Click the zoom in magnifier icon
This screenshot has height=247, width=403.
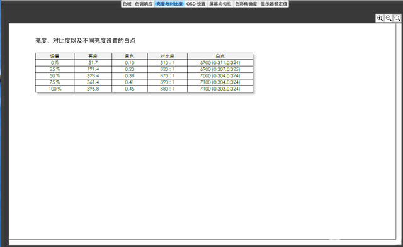(x=380, y=18)
